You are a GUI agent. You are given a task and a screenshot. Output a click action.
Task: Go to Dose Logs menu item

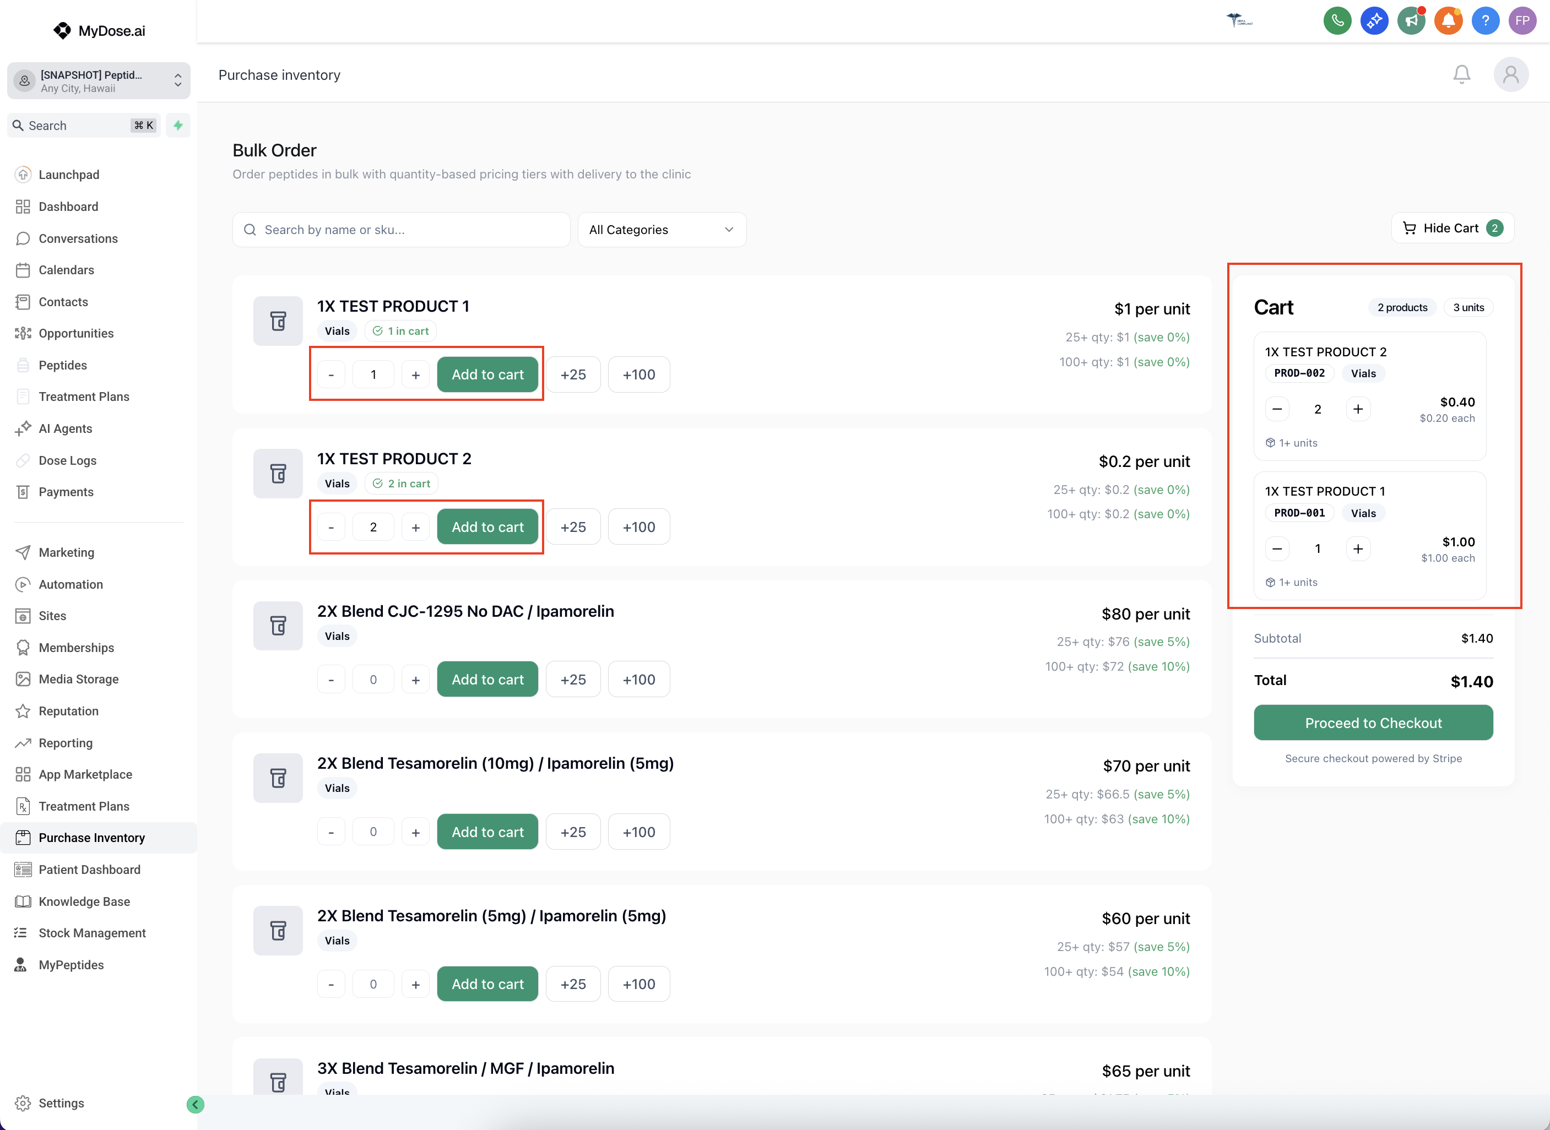(67, 460)
